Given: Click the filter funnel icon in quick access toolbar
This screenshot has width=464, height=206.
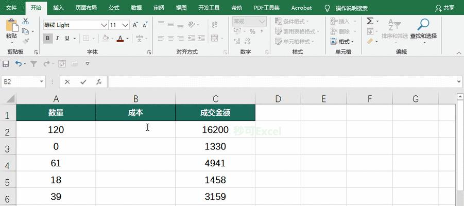Looking at the screenshot, I should tap(34, 64).
